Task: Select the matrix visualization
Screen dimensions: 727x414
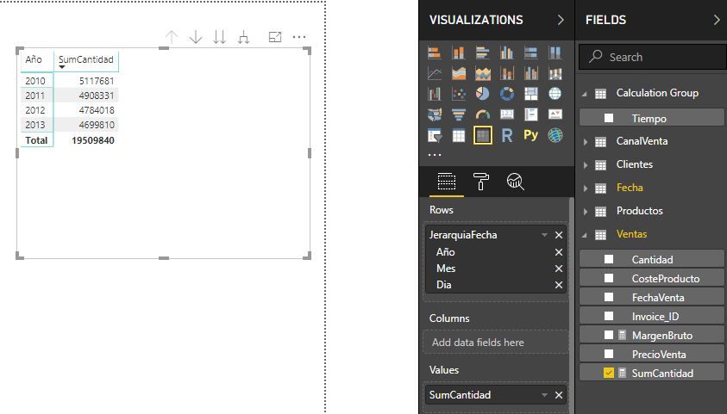Action: [x=483, y=135]
